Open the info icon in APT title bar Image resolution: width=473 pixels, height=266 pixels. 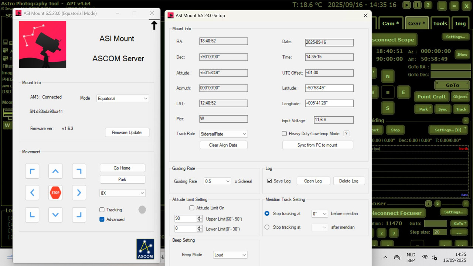click(x=417, y=5)
